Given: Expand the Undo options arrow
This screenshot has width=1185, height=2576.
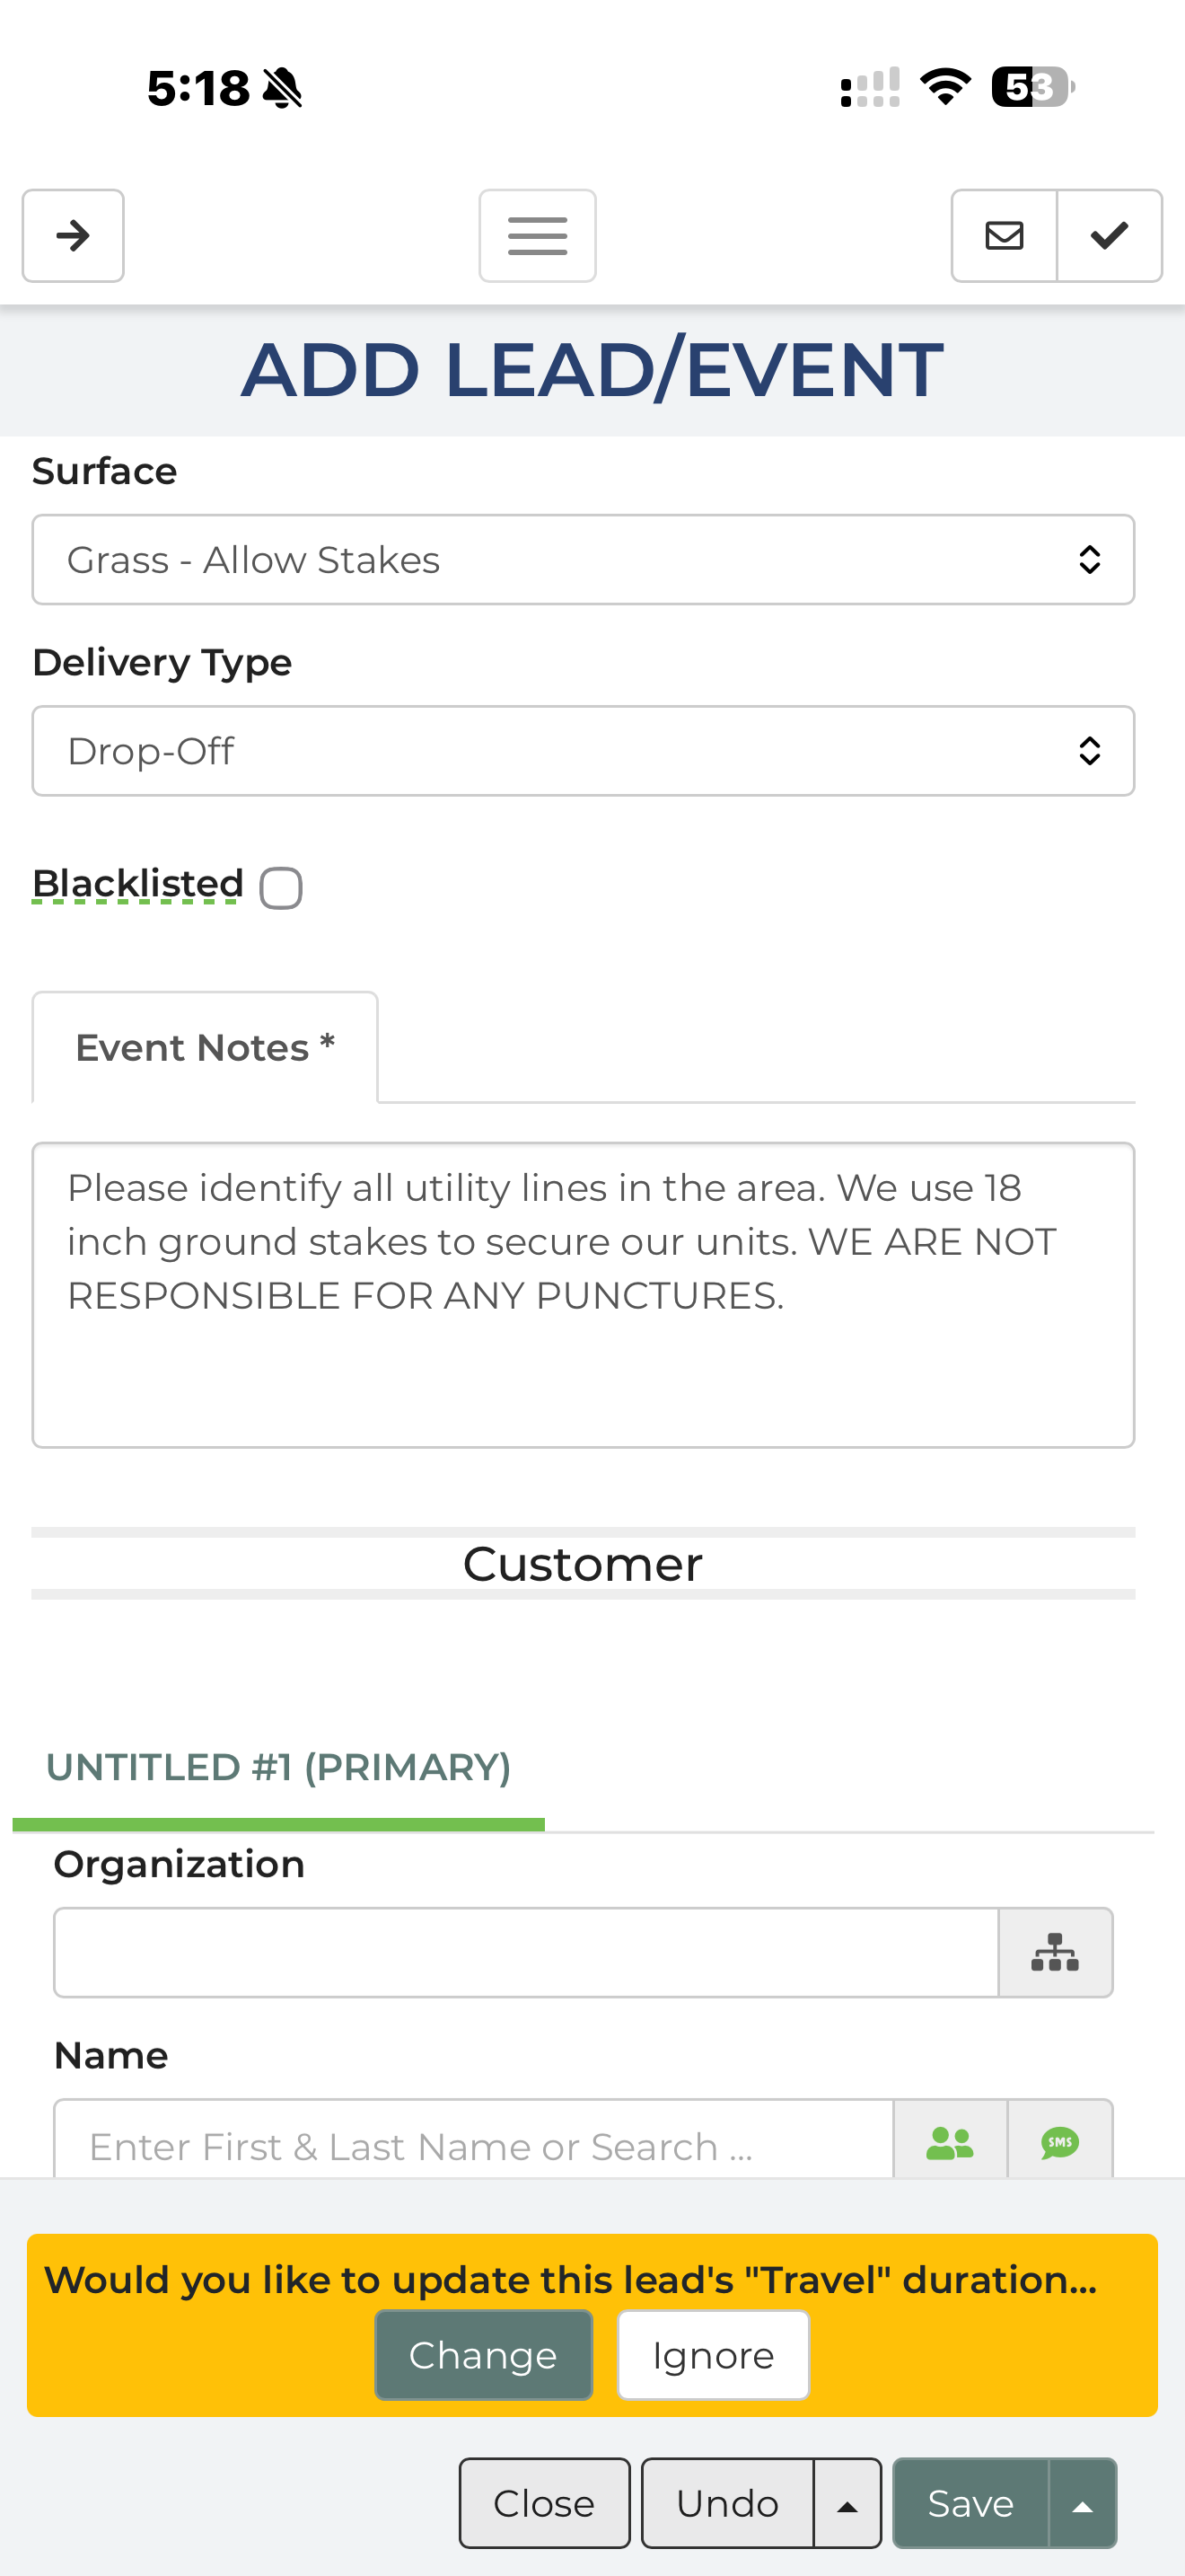Looking at the screenshot, I should tap(847, 2503).
